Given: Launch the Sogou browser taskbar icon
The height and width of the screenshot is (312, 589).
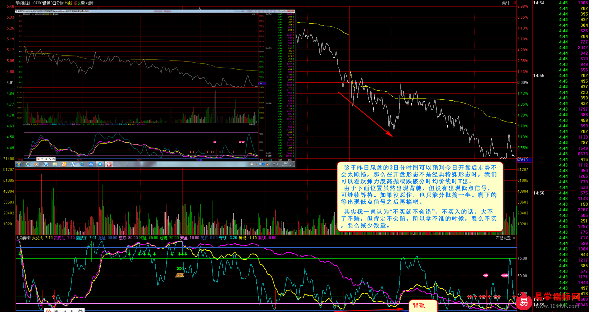Looking at the screenshot, I should [73, 164].
